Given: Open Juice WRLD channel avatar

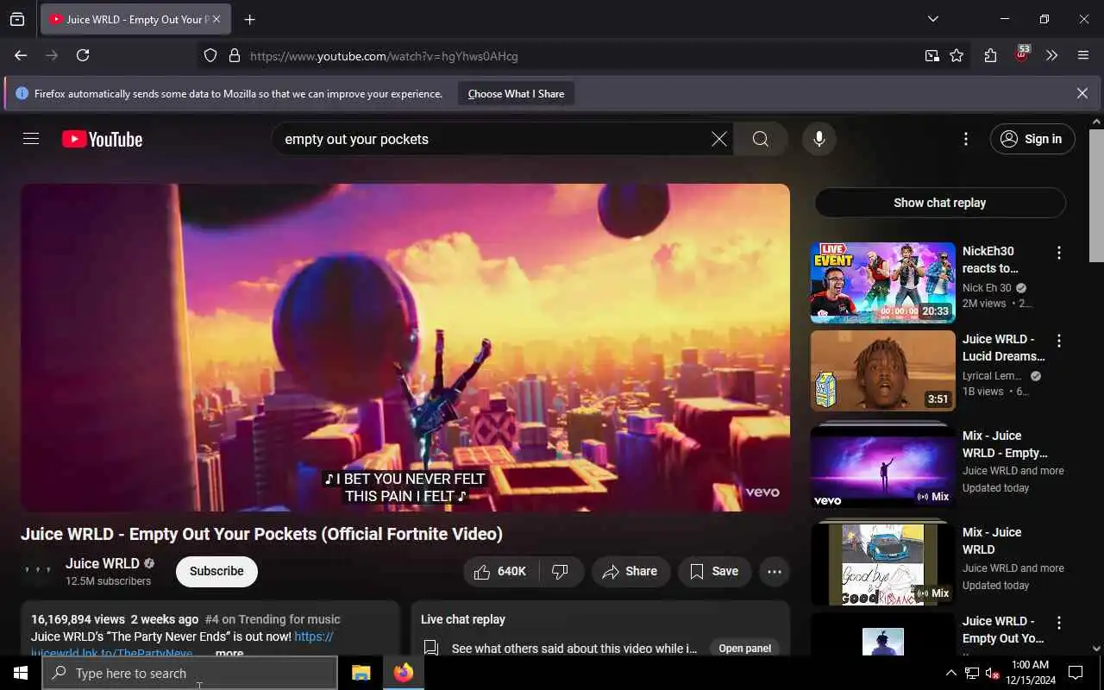Looking at the screenshot, I should pyautogui.click(x=38, y=571).
